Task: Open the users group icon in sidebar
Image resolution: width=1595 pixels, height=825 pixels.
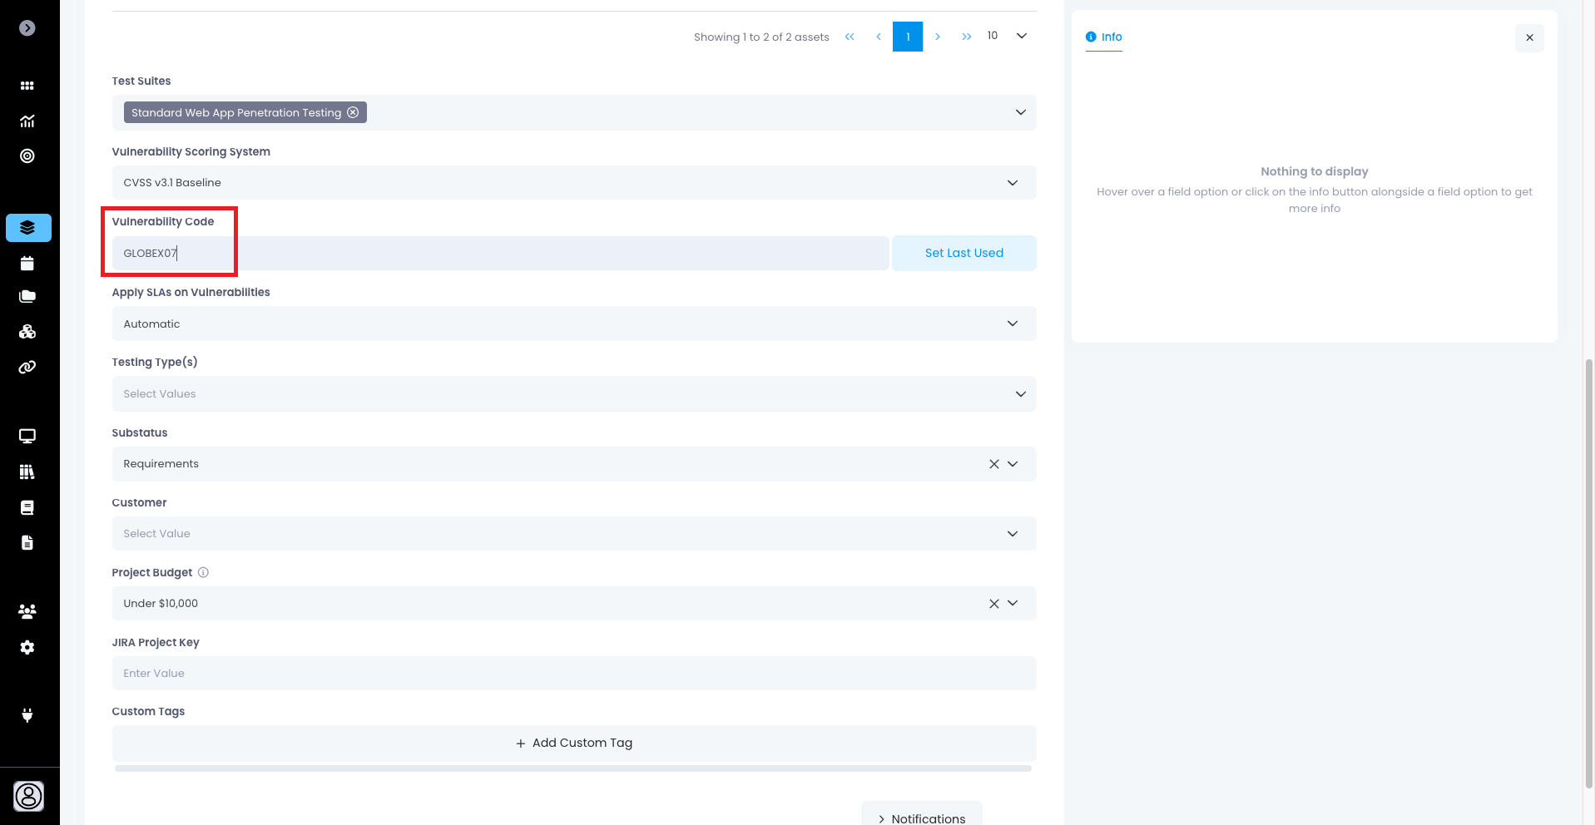Action: [x=27, y=611]
